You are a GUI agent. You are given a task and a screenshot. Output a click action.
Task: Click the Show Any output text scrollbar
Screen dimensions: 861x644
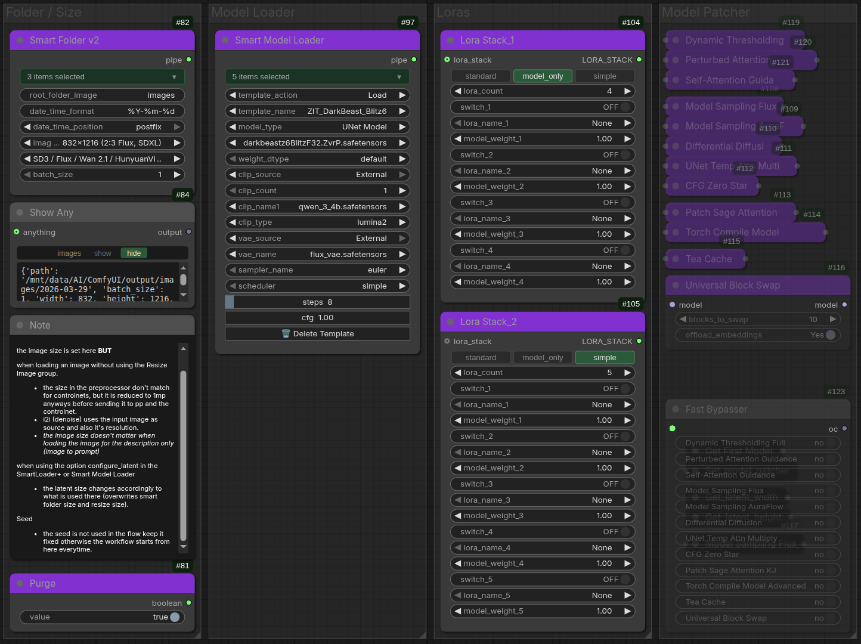(x=183, y=281)
